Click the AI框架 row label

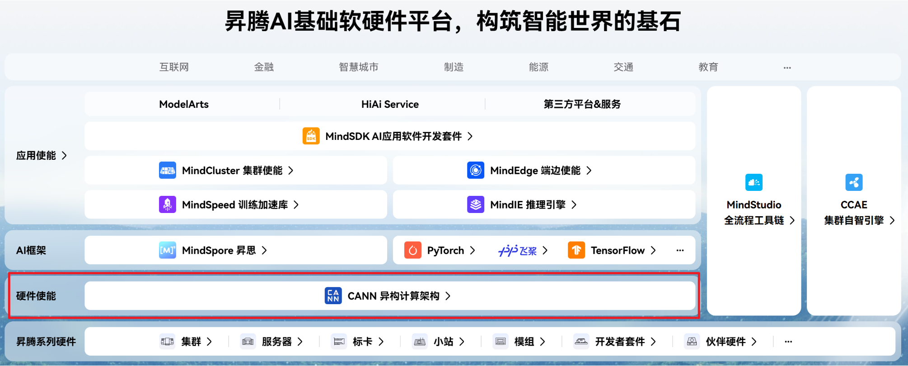[x=31, y=250]
